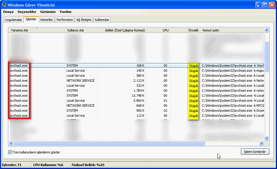Click NETWORK SERVICE in the 668 K row

coord(81,106)
